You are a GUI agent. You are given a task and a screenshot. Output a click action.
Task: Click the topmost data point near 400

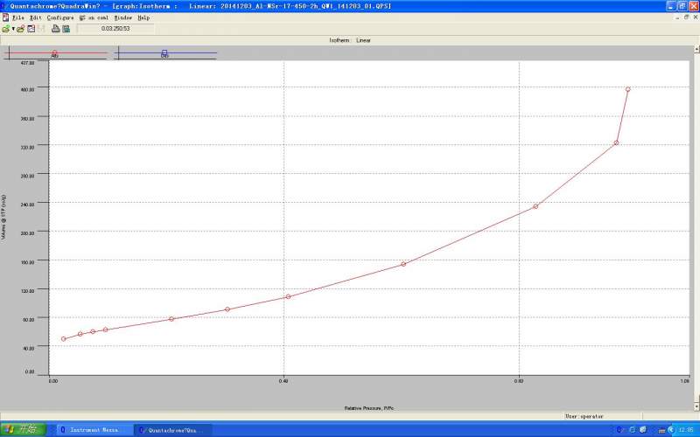(627, 89)
